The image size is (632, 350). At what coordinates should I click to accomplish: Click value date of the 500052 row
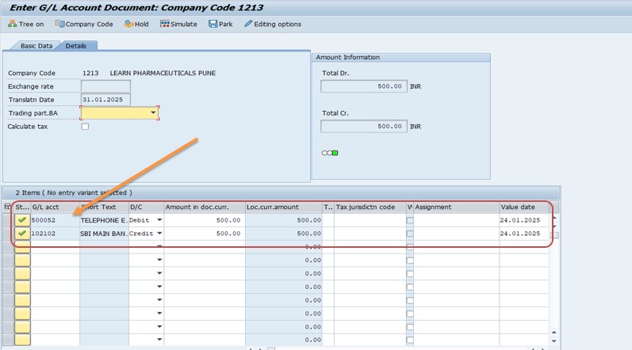(x=524, y=220)
